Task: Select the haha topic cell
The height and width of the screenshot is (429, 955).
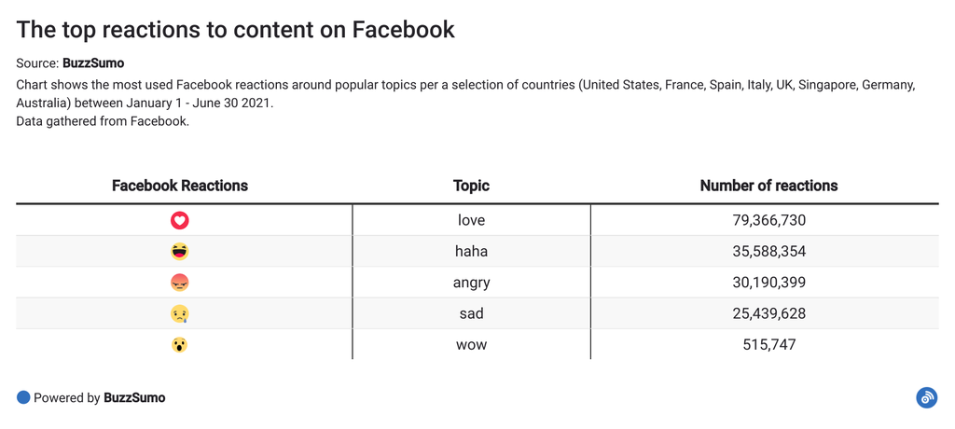Action: click(x=471, y=251)
